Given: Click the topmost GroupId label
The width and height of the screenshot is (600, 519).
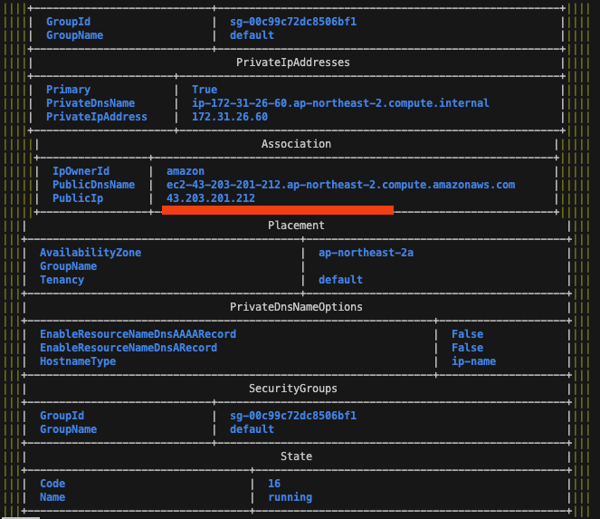Looking at the screenshot, I should tap(68, 22).
